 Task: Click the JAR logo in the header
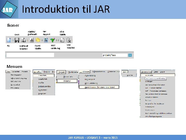(9, 9)
